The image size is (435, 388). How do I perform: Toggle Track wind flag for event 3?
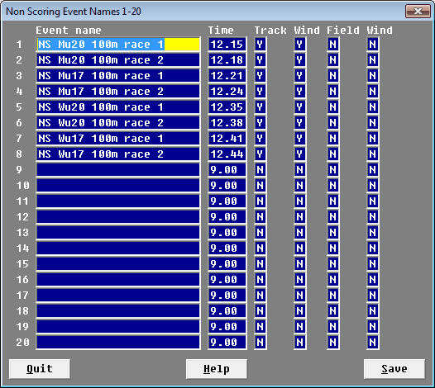(x=300, y=76)
